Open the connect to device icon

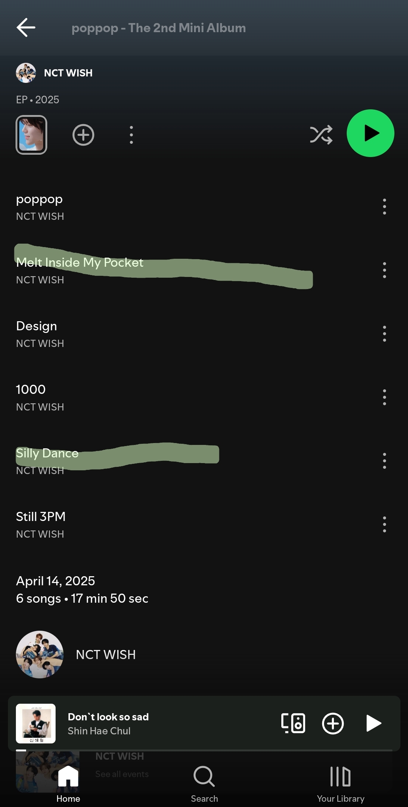[293, 723]
